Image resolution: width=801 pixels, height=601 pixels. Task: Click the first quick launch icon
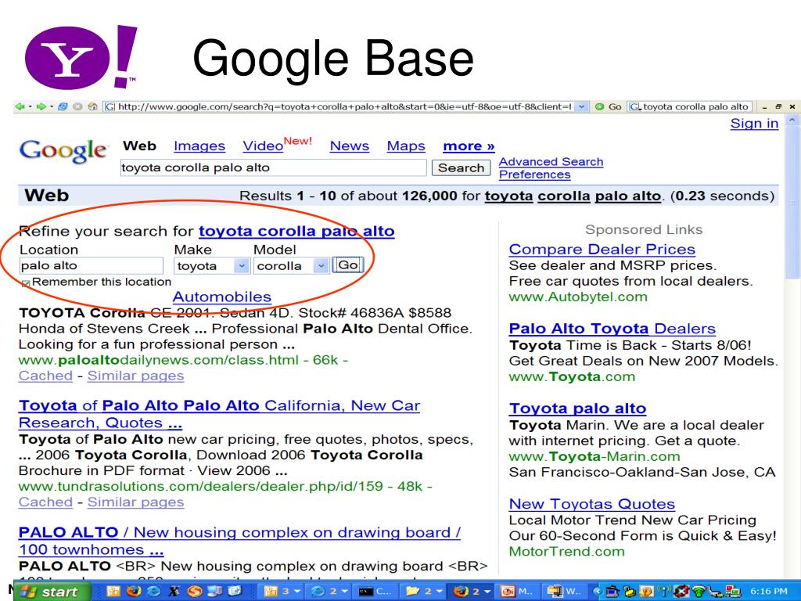pyautogui.click(x=113, y=592)
